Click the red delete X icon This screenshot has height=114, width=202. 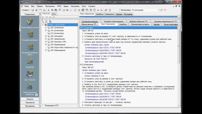tap(165, 10)
